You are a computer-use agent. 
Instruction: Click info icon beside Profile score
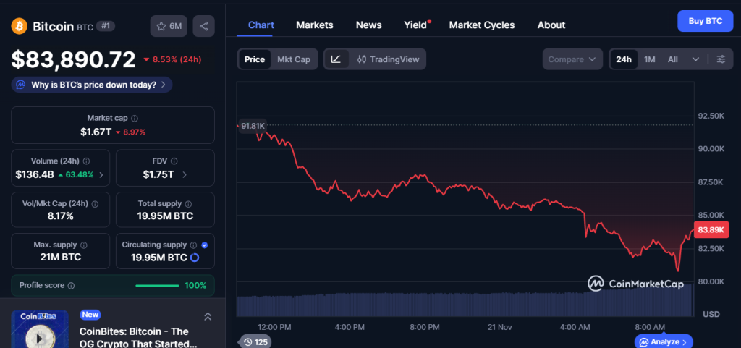(x=71, y=286)
